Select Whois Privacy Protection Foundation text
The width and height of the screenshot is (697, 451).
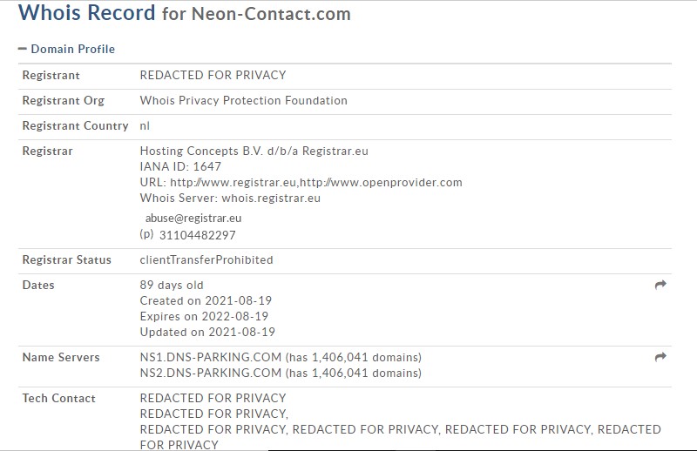point(243,100)
